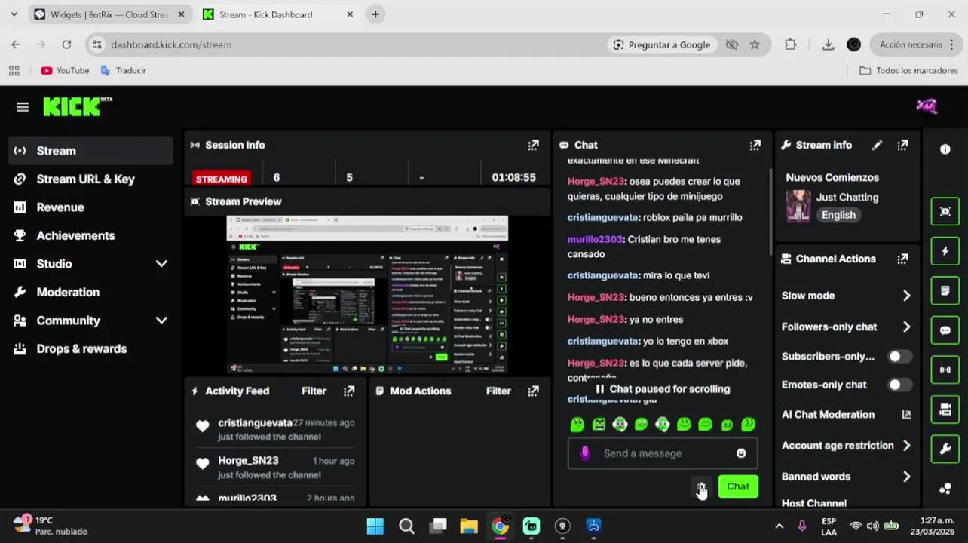Switch to the Widgets | BotRix browser tab
968x543 pixels.
pos(110,14)
